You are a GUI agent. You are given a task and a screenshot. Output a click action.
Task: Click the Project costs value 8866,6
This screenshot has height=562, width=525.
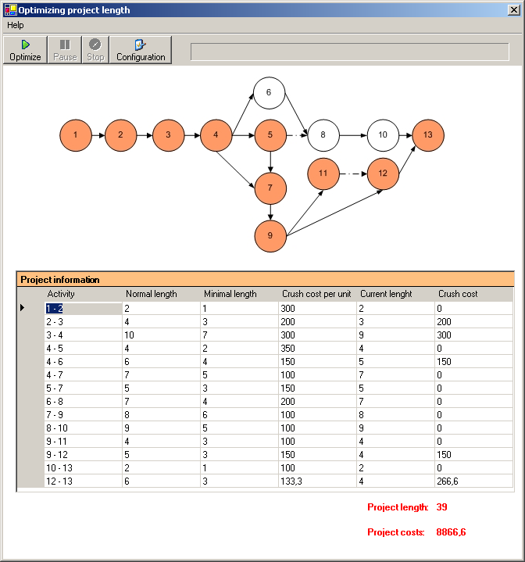(451, 532)
